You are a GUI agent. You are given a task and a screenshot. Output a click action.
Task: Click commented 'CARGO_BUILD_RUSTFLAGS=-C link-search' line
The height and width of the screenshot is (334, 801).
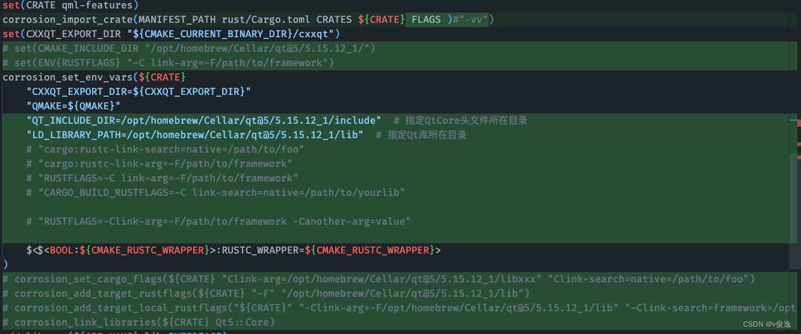(215, 192)
